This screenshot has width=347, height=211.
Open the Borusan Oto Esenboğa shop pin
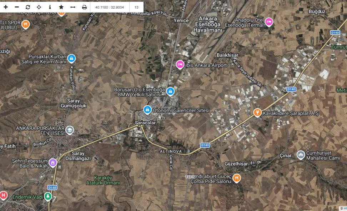click(170, 91)
